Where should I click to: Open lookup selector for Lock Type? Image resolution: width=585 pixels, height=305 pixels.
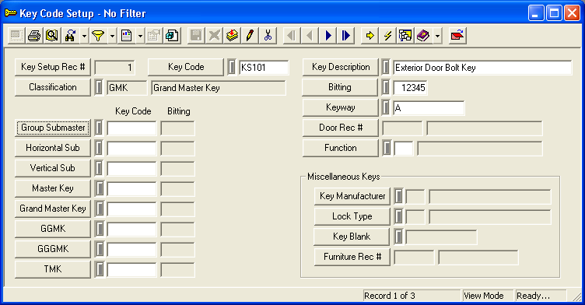399,216
